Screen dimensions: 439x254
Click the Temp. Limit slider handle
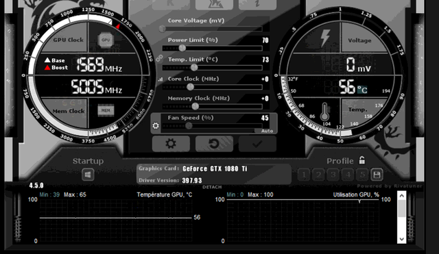[194, 67]
